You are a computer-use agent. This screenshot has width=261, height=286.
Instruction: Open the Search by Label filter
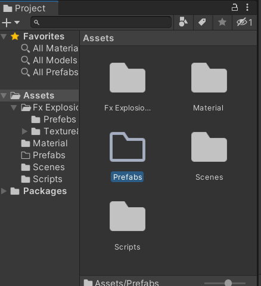(x=202, y=22)
